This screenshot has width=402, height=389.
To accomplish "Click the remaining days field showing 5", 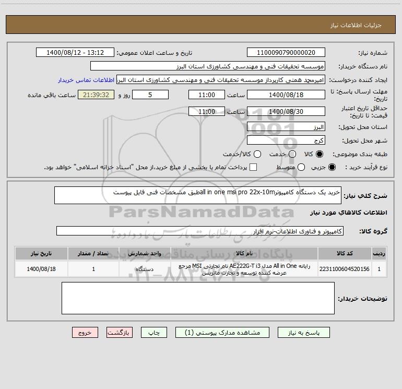I will (x=150, y=95).
